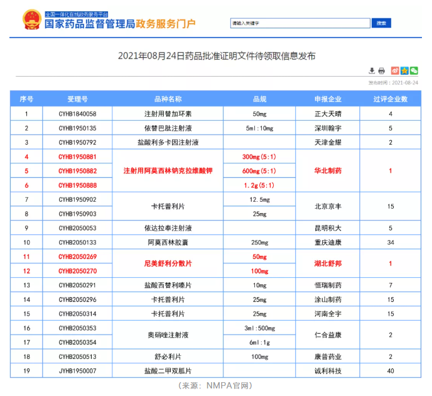Select the cell CYHB1950792
Viewport: 432px width, 396px height.
pyautogui.click(x=77, y=142)
